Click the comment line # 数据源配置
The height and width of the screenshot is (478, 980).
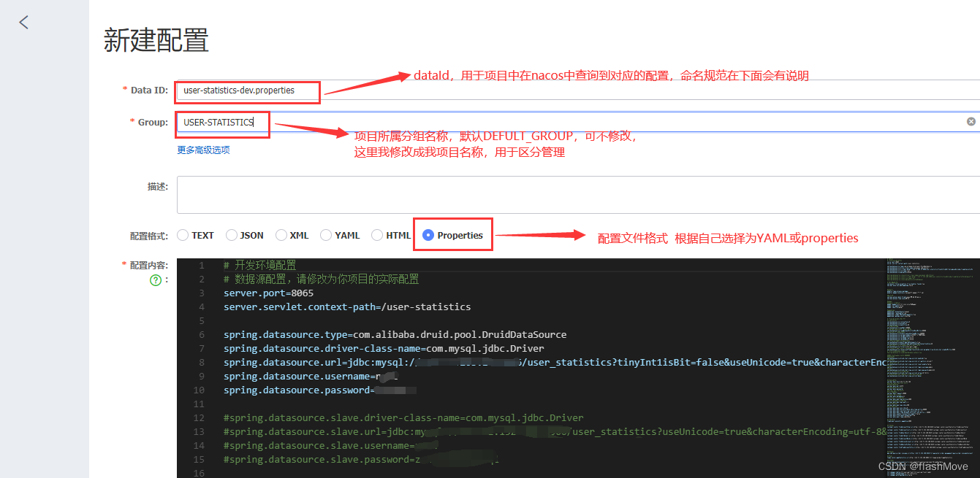[x=322, y=279]
